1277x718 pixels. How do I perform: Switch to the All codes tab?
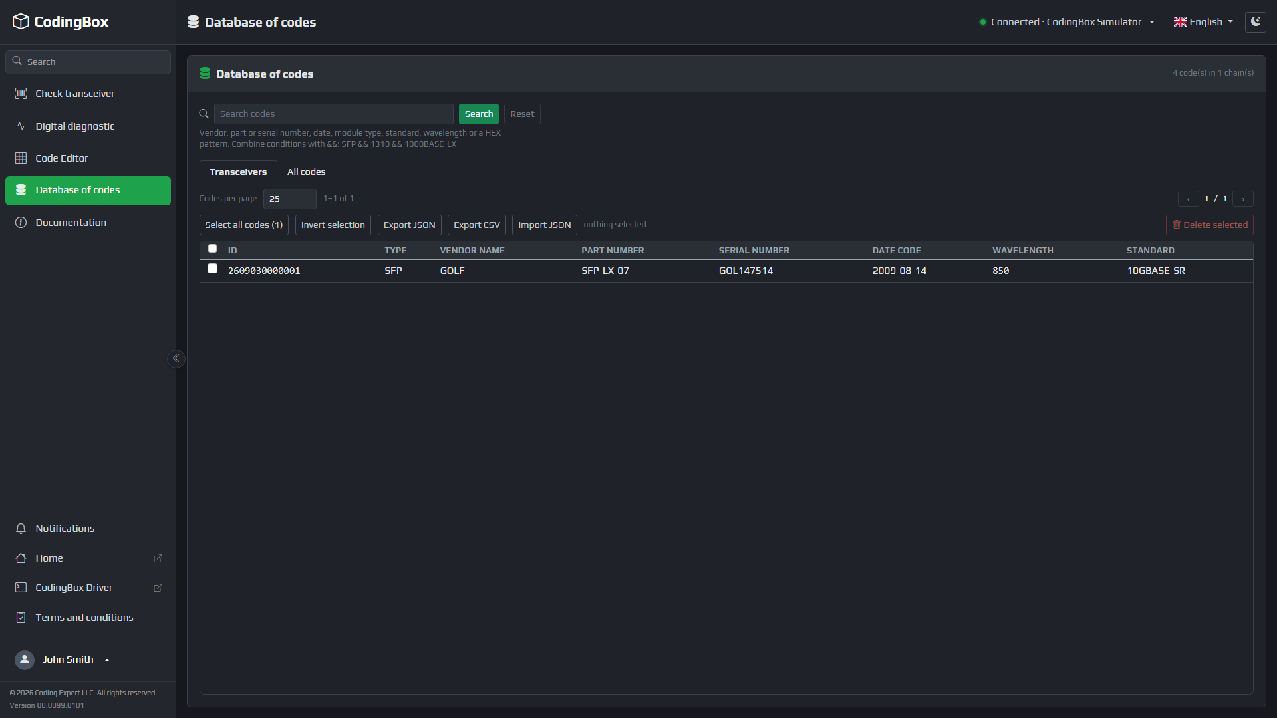pos(307,172)
